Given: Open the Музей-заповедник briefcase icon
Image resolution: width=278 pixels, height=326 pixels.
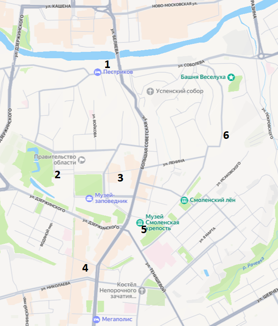Looking at the screenshot, I should tap(89, 198).
